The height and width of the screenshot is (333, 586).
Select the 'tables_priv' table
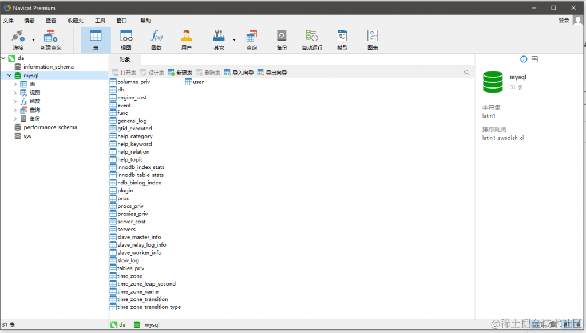[130, 268]
